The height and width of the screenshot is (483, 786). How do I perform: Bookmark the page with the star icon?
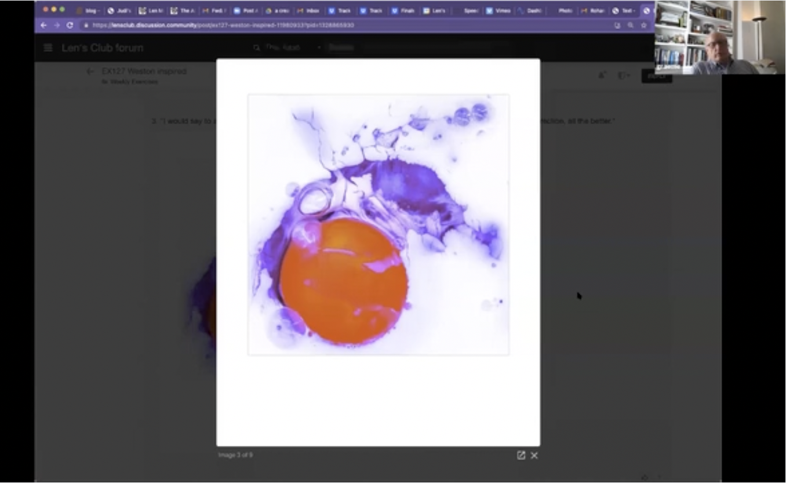click(643, 26)
